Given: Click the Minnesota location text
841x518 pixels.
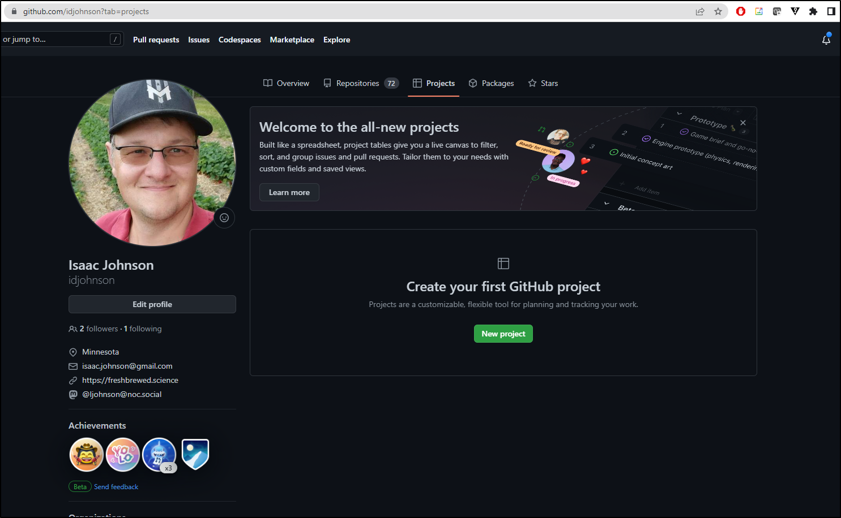Looking at the screenshot, I should (x=100, y=352).
